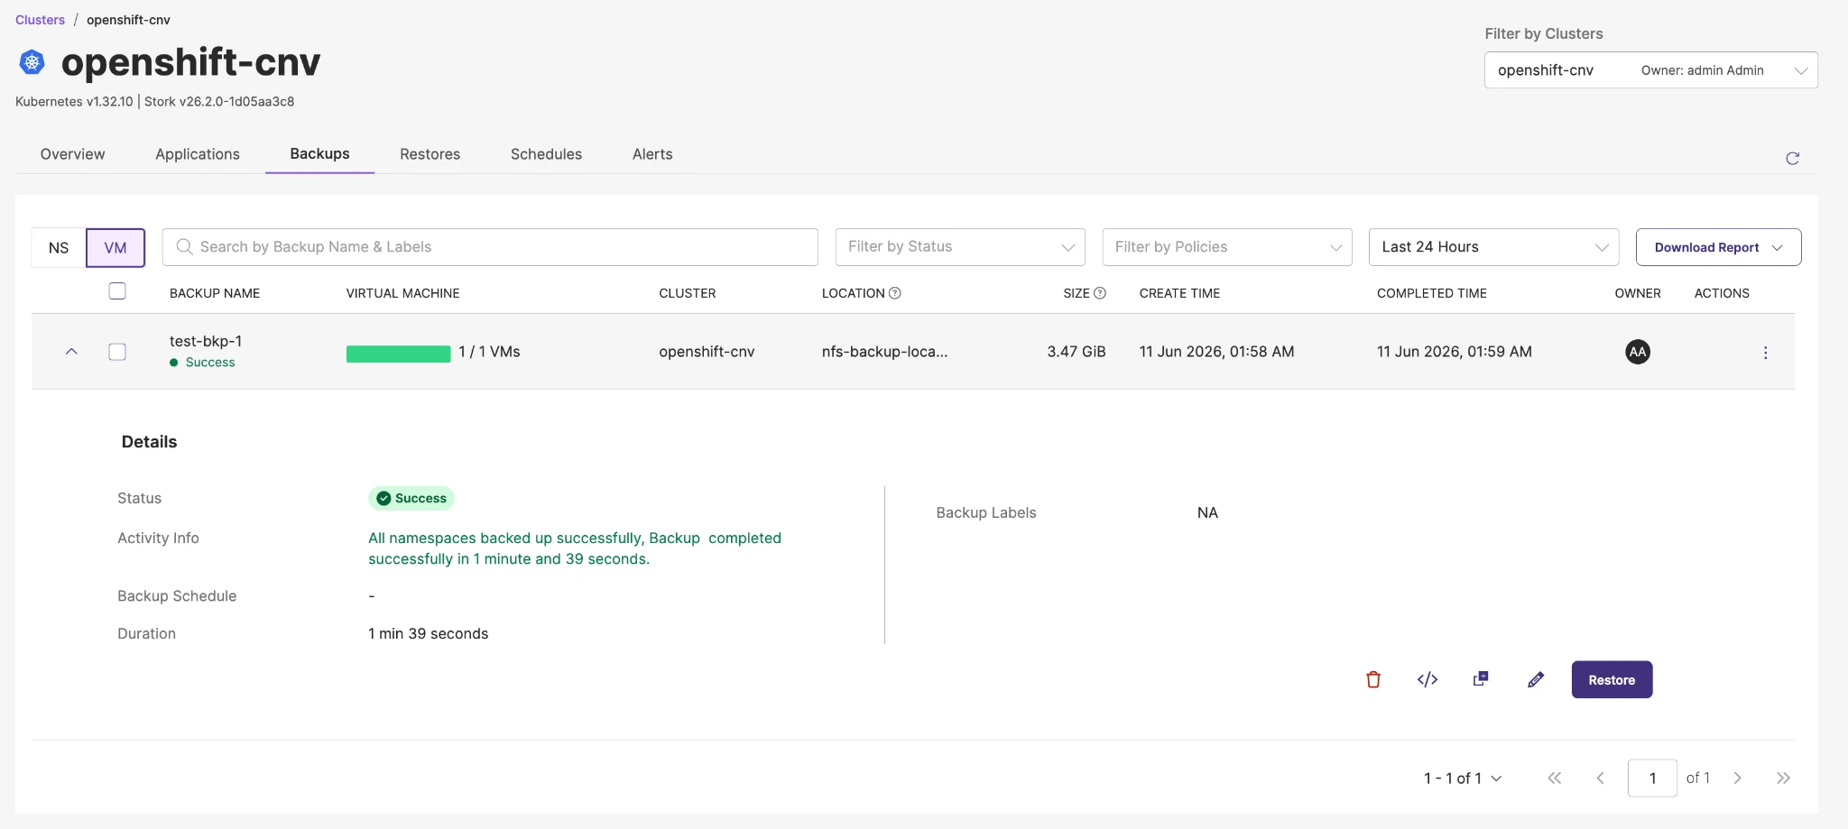Click the Stork version info text
The height and width of the screenshot is (829, 1848).
coord(219,101)
